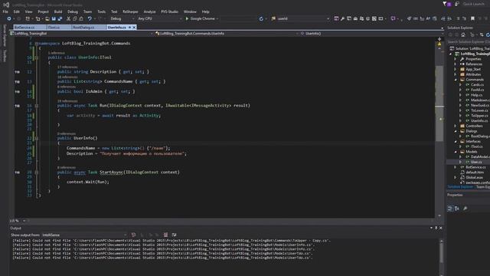Collapse the Run method outlining box
The height and width of the screenshot is (276, 490).
37,106
